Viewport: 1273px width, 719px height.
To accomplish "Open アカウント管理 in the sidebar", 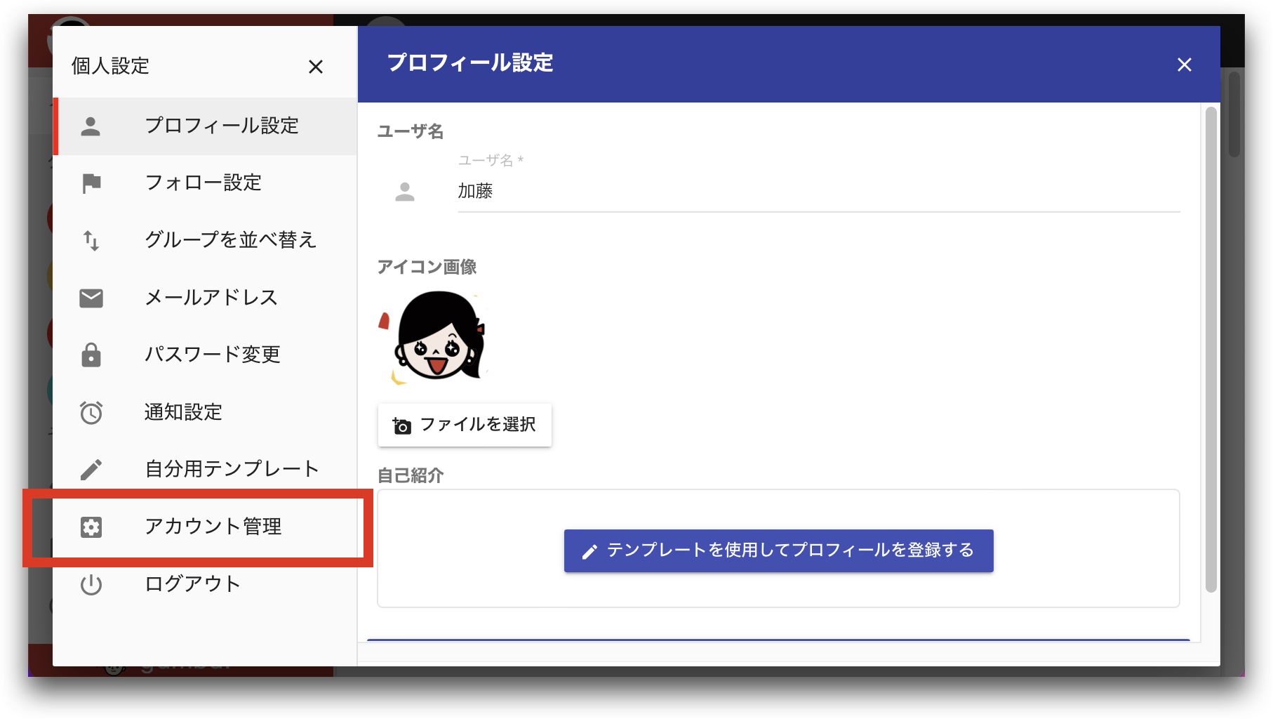I will 205,527.
